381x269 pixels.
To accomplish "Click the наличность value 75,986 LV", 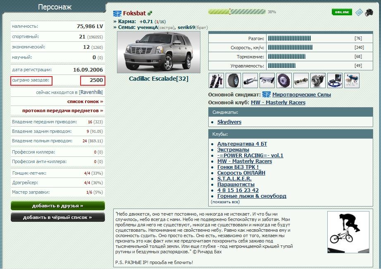I will (x=90, y=26).
